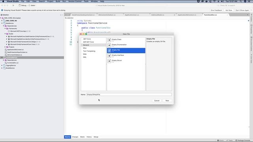Confirm with the New button
The width and height of the screenshot is (253, 142).
point(167,101)
